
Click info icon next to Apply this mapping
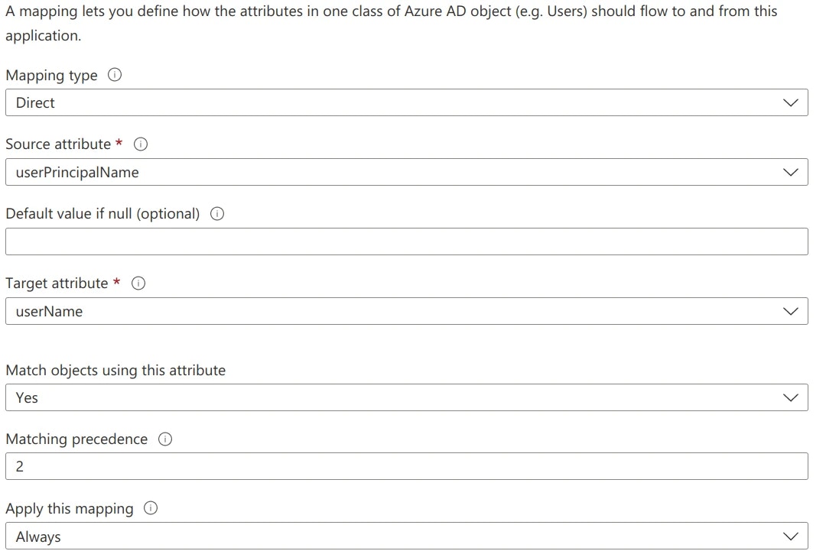click(x=151, y=509)
